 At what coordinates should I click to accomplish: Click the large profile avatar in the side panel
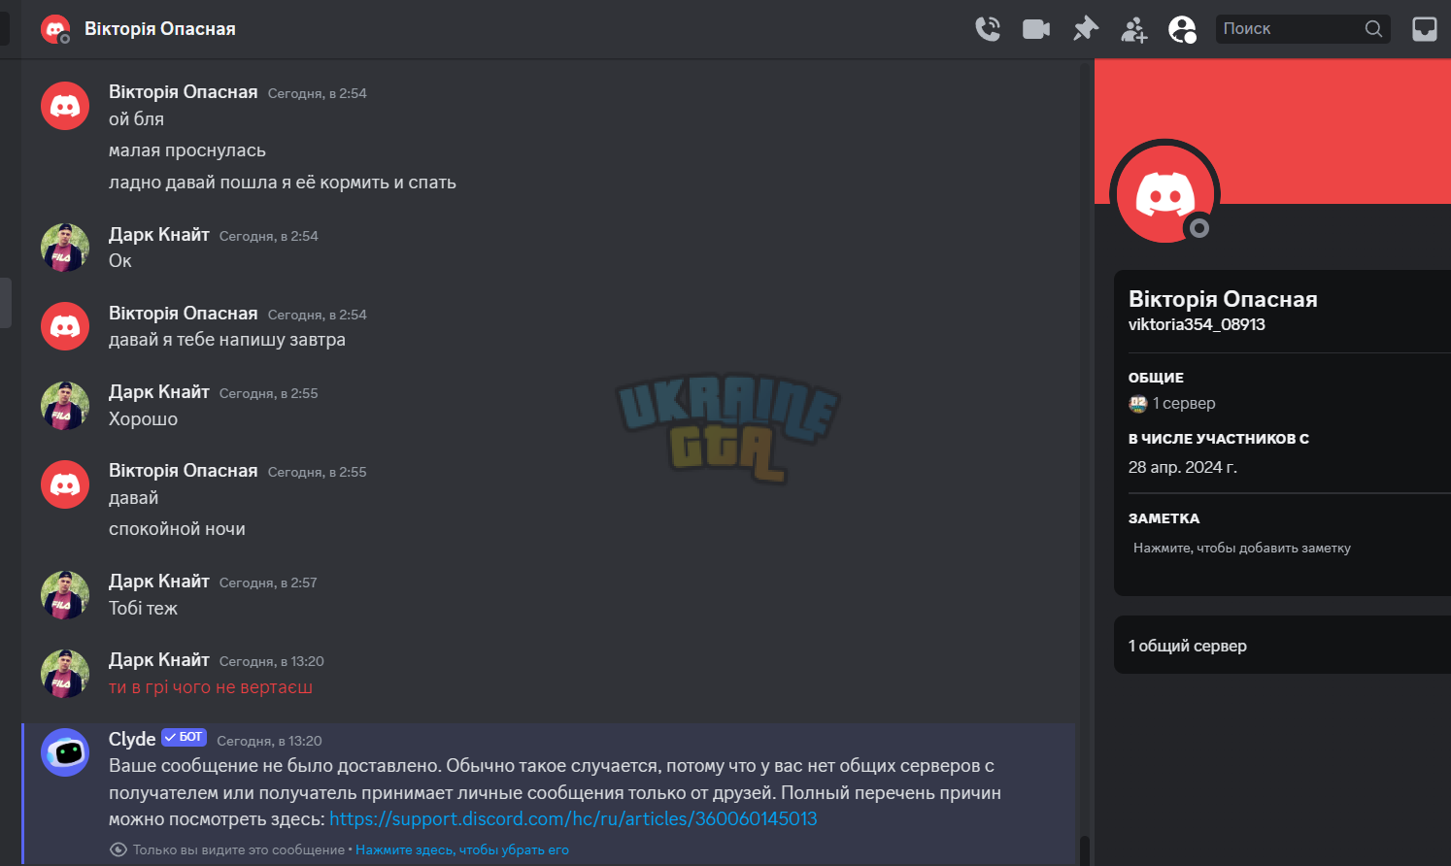pyautogui.click(x=1164, y=193)
